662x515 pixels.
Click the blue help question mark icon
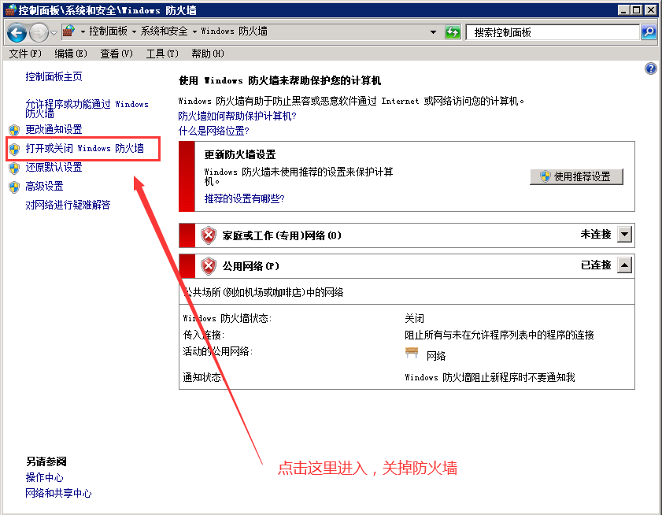pos(651,69)
